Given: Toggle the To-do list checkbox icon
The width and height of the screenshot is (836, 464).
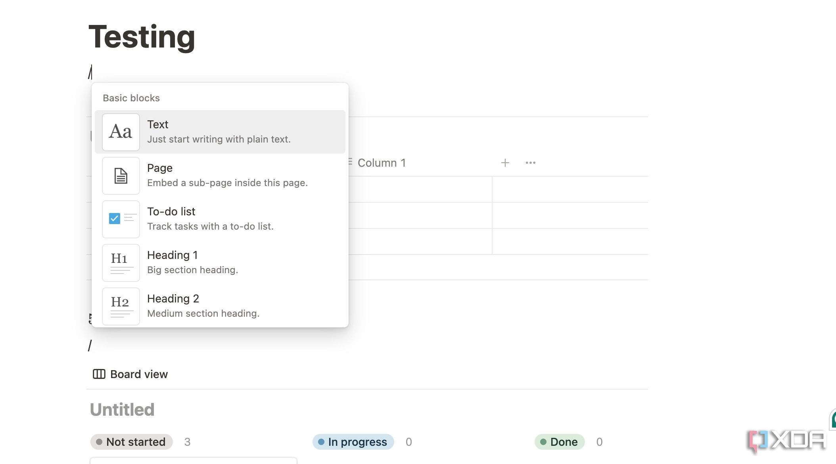Looking at the screenshot, I should click(x=114, y=218).
